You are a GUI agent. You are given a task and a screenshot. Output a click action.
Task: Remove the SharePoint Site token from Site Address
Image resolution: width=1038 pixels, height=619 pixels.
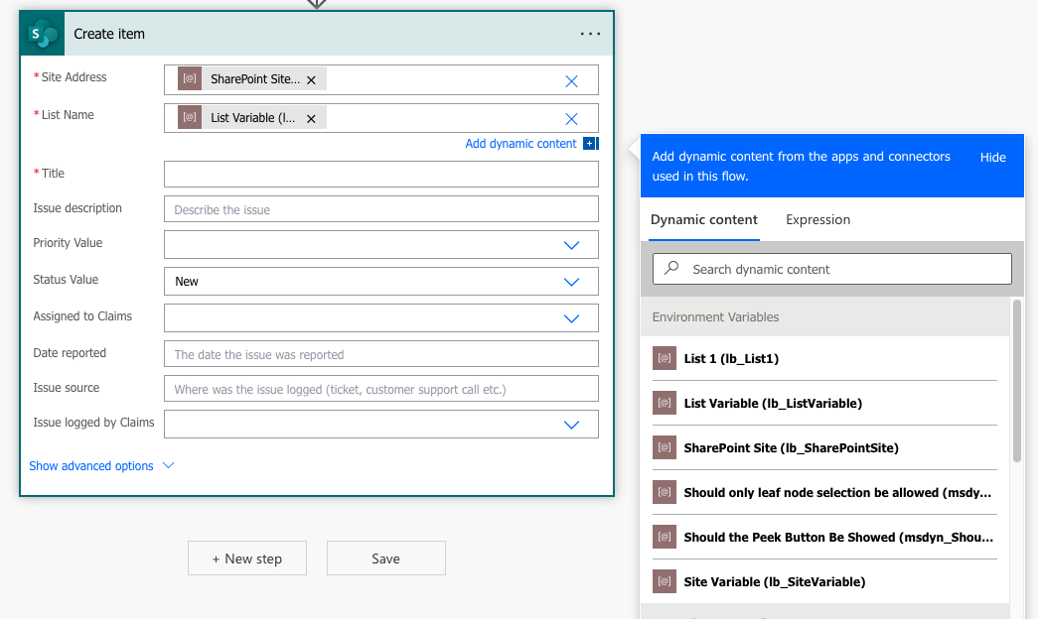(311, 79)
